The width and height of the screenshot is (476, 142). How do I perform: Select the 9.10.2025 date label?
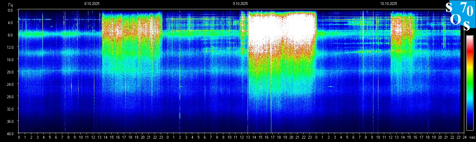coord(240,4)
